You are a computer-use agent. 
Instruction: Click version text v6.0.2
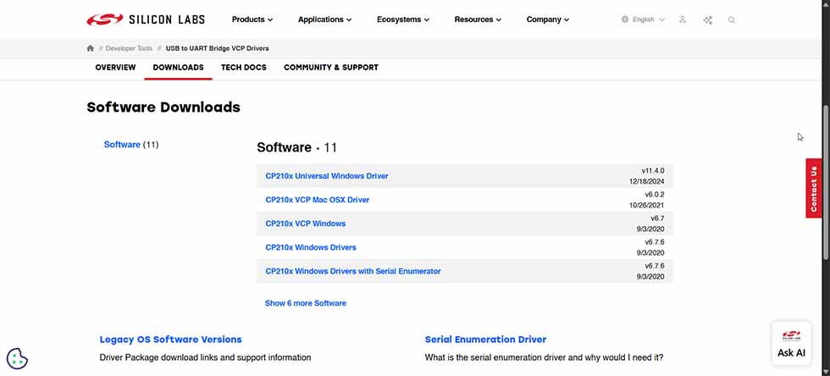pyautogui.click(x=654, y=195)
